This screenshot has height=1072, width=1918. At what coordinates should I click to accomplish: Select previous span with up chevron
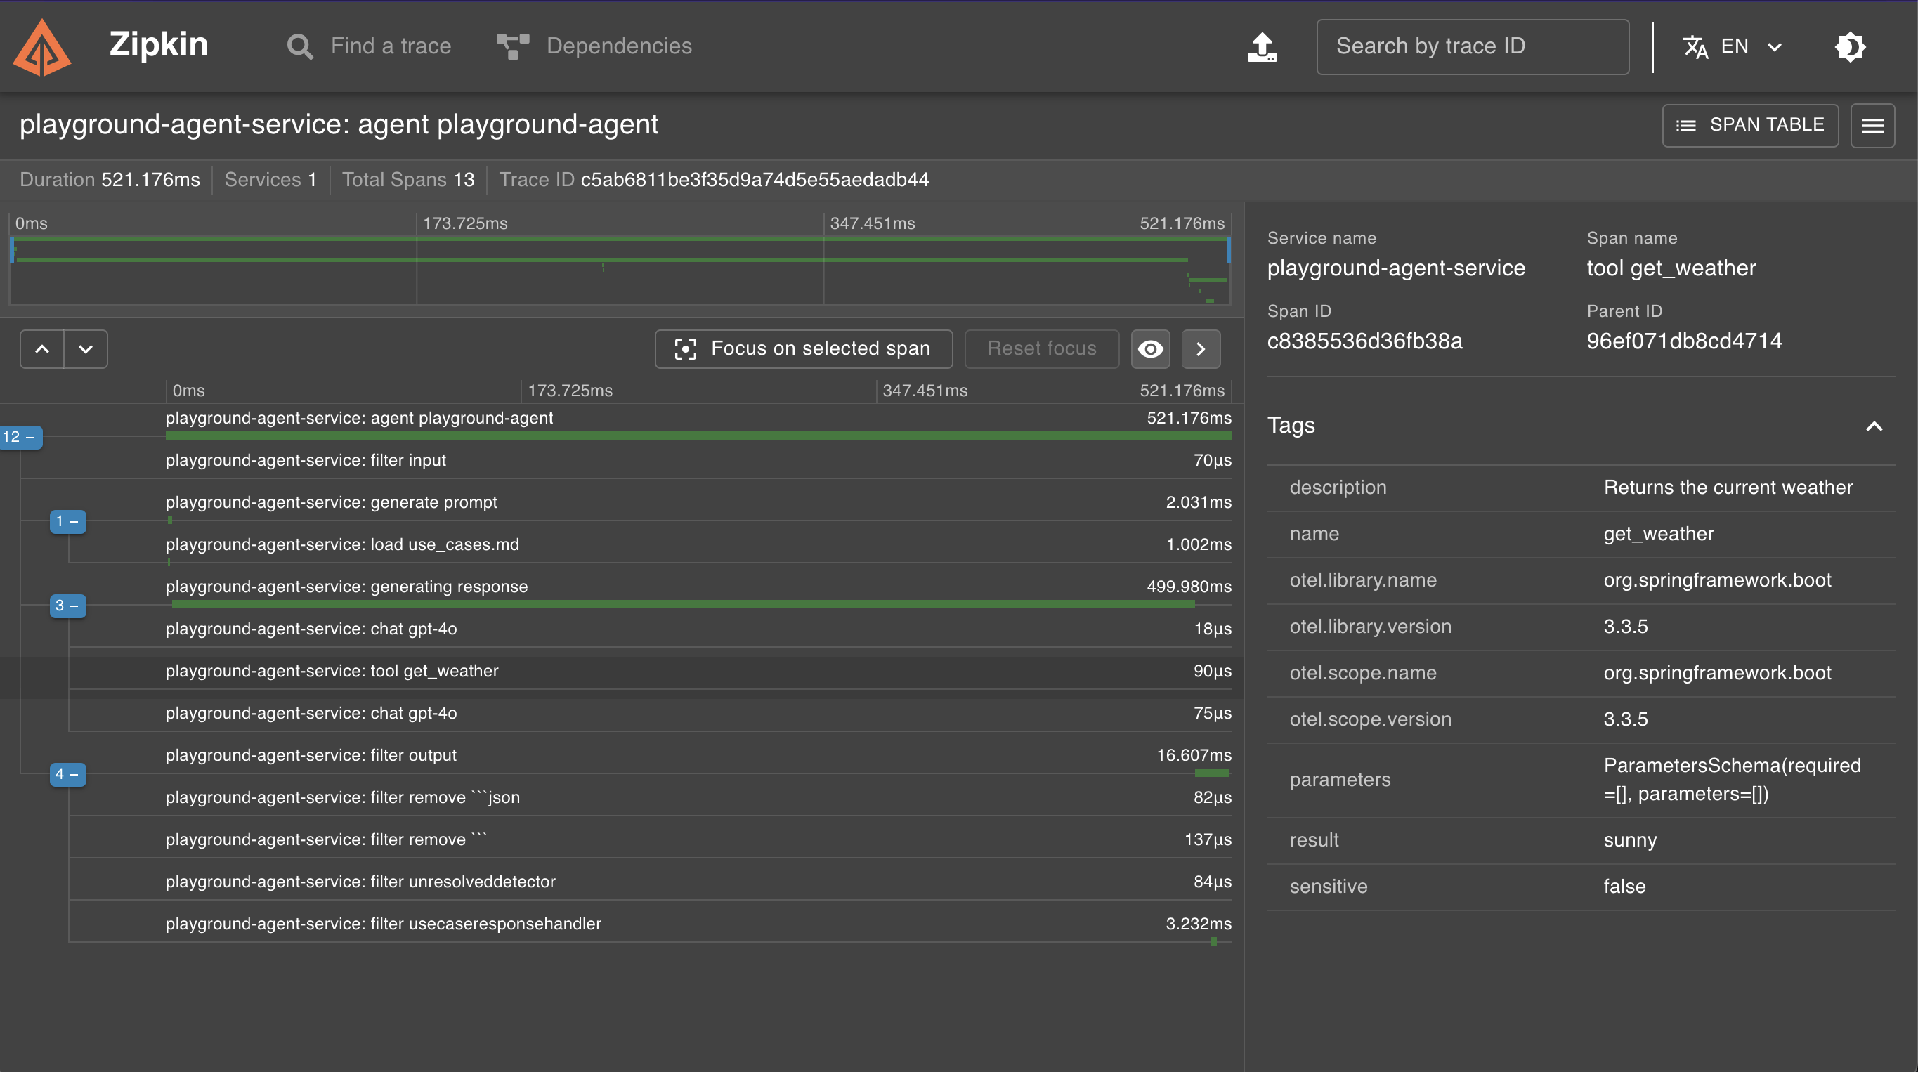tap(42, 349)
